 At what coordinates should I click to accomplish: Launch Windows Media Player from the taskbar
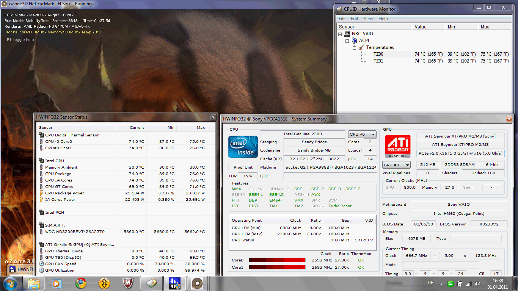coord(57,283)
